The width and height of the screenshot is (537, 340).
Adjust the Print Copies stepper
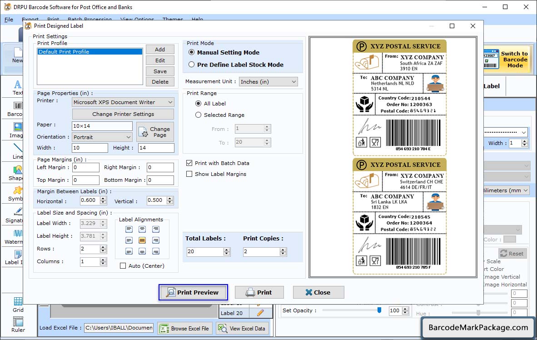[x=283, y=252]
